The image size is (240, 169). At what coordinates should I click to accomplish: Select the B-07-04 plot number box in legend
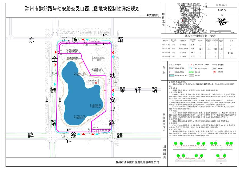172,65
